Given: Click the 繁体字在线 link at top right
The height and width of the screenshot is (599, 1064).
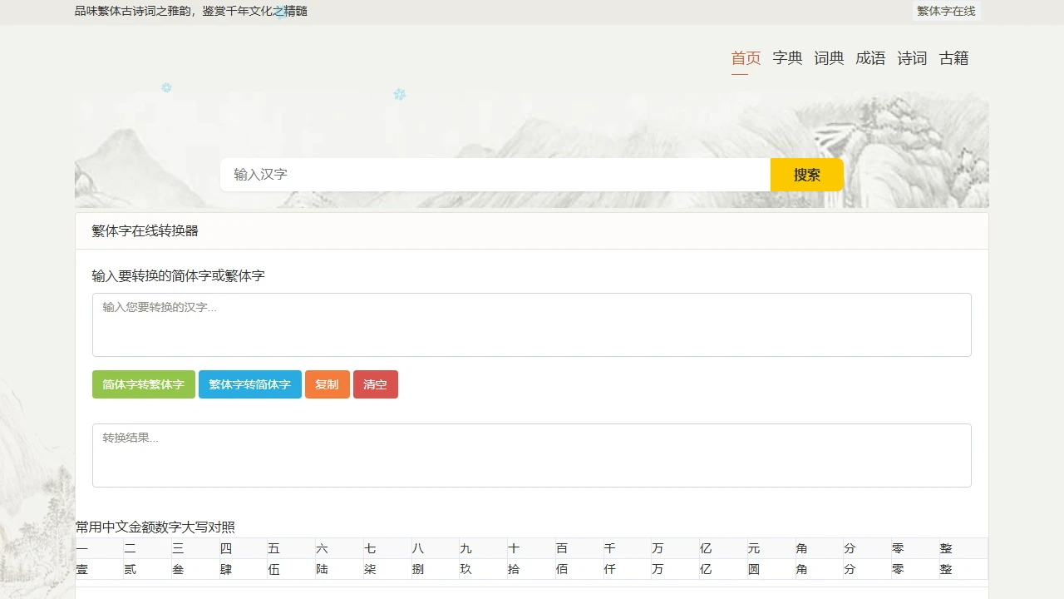Looking at the screenshot, I should click(946, 11).
